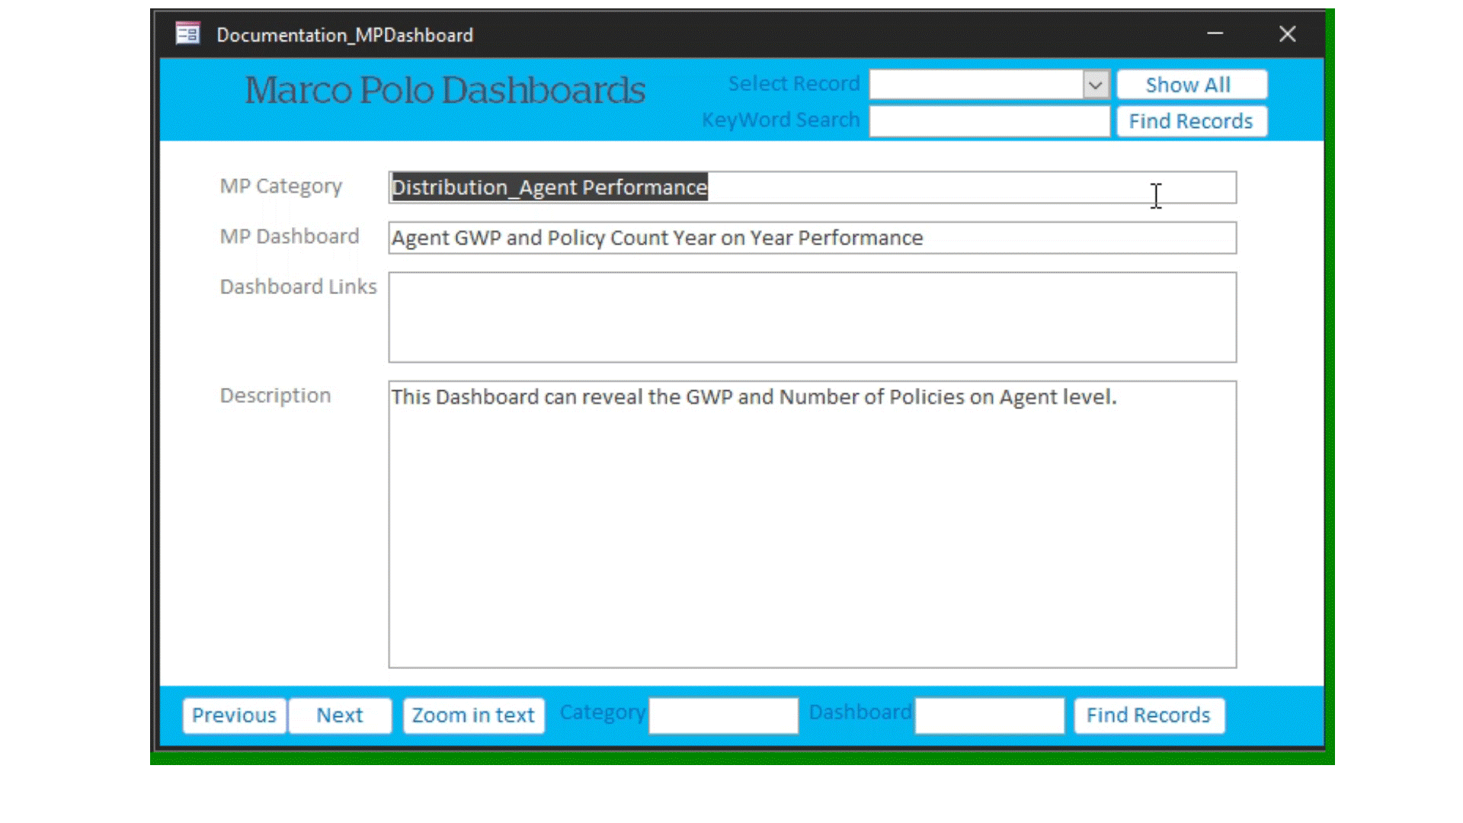Screen dimensions: 1463x823
Task: Click the Description label
Action: [x=275, y=395]
